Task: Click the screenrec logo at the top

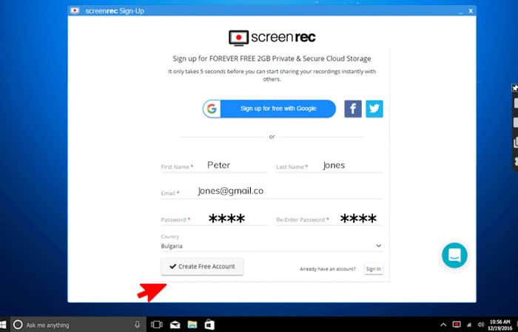Action: pyautogui.click(x=272, y=37)
